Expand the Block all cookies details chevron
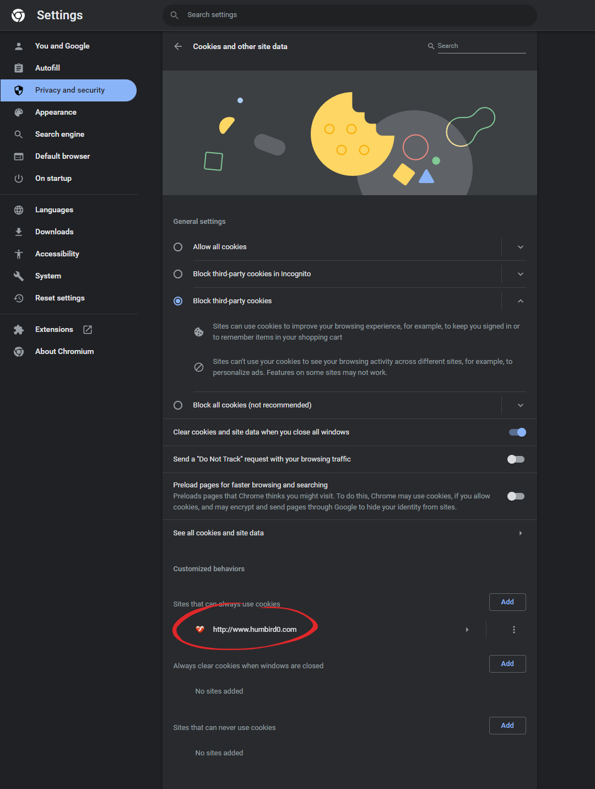 click(x=520, y=405)
